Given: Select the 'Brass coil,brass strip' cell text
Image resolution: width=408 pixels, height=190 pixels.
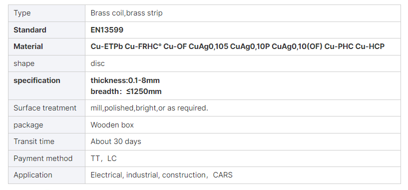Looking at the screenshot, I should coord(126,13).
